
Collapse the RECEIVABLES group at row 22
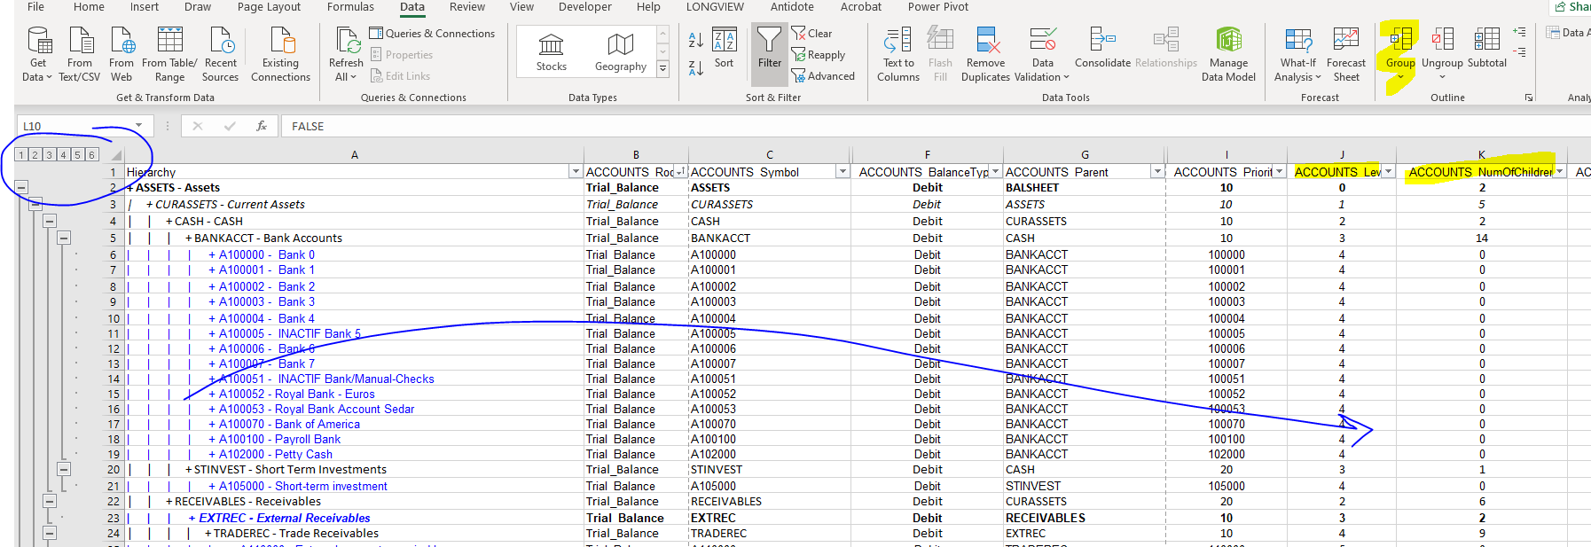[50, 501]
